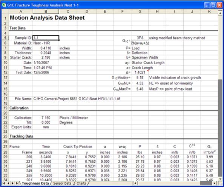The width and height of the screenshot is (224, 187).
Task: Select the Toughness Data sheet tab
Action: (x=35, y=183)
